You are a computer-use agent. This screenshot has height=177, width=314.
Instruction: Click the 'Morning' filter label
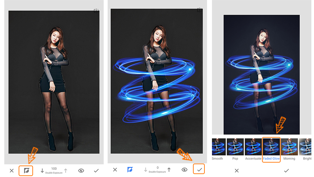(x=289, y=159)
